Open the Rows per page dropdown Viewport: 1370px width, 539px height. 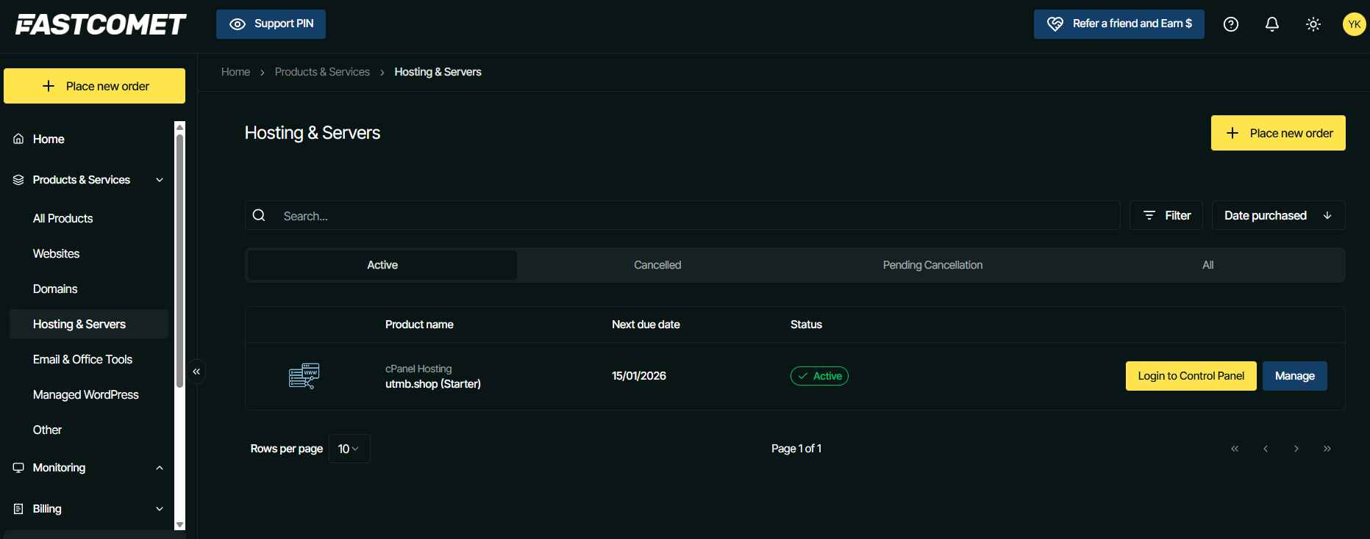click(x=349, y=449)
